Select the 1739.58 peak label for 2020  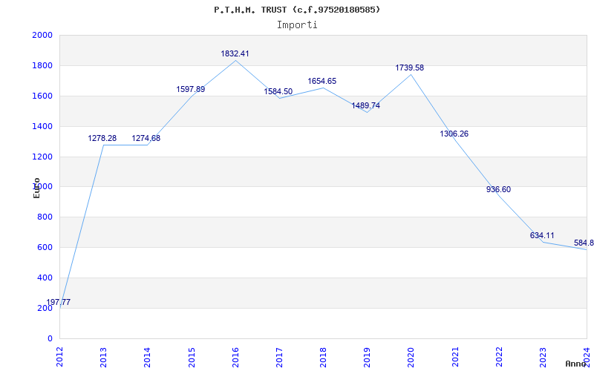click(x=409, y=68)
